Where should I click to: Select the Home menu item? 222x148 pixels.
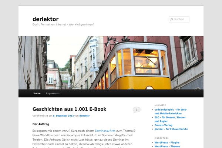(x=37, y=93)
